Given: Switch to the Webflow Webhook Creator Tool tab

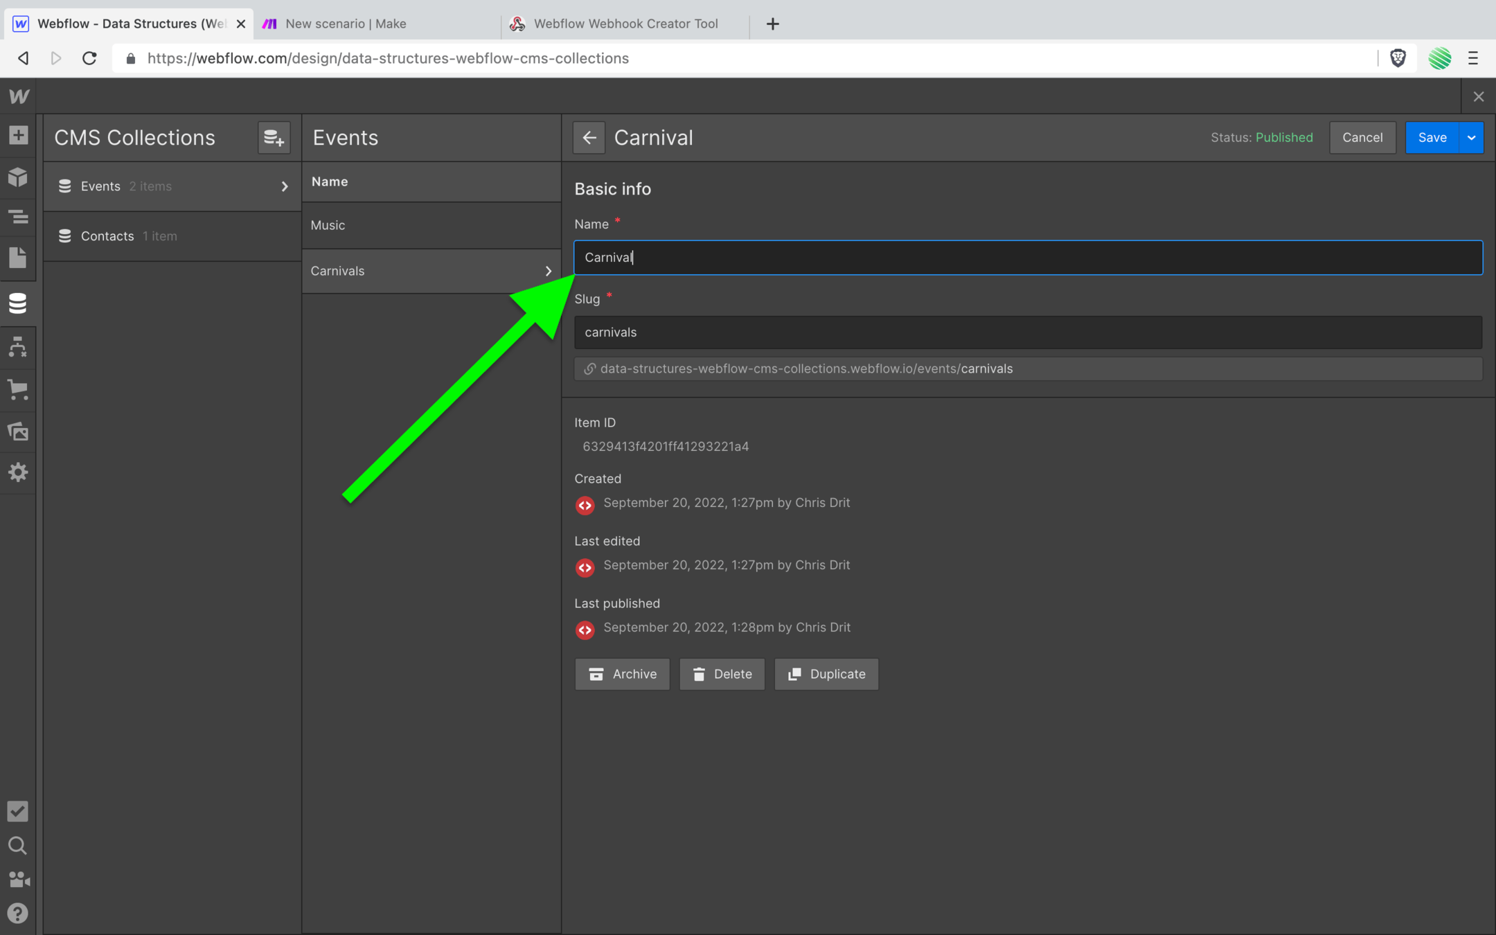Looking at the screenshot, I should 623,23.
